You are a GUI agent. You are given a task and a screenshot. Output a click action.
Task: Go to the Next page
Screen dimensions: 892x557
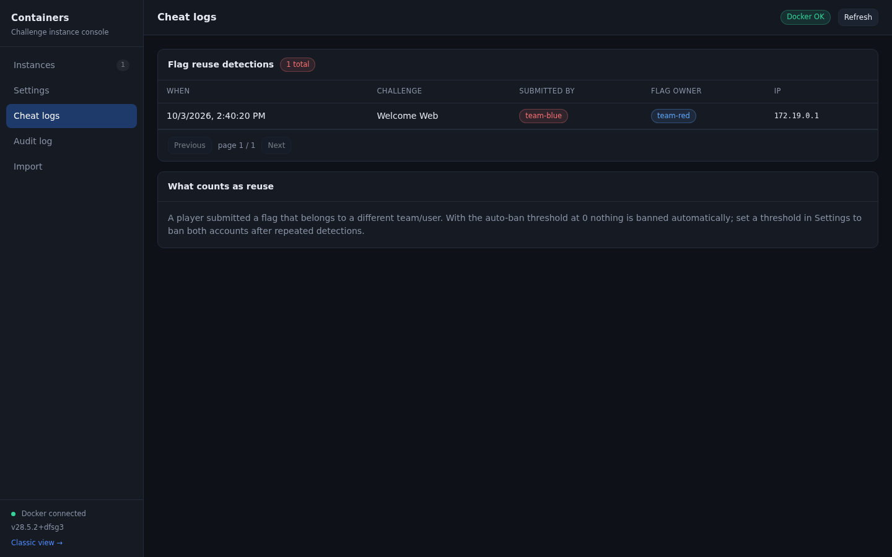pyautogui.click(x=276, y=145)
